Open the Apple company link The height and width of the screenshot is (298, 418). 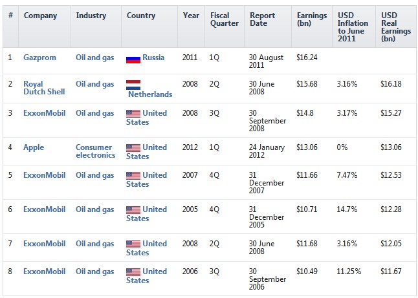34,147
